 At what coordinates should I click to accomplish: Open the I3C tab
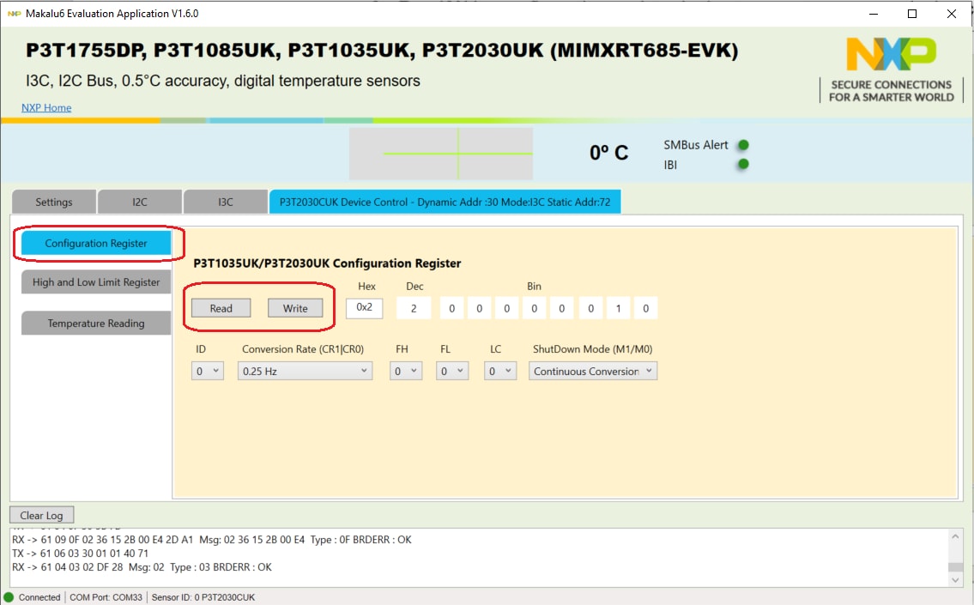226,203
